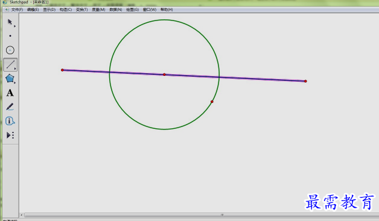379x221 pixels.
Task: Open the 绘图(G) Graph menu
Action: [x=132, y=10]
